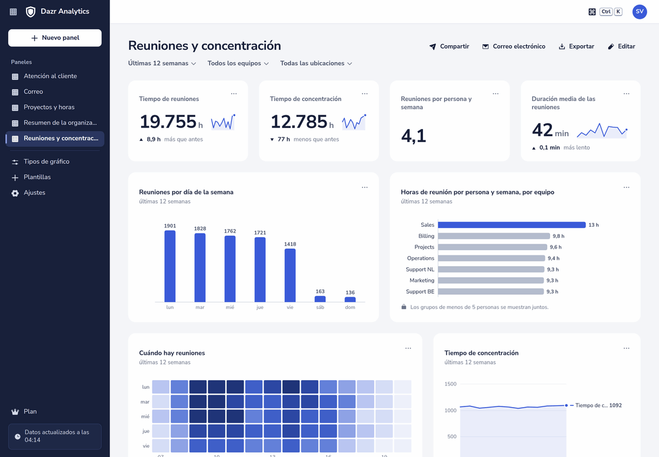
Task: Open options menu for Reuniones por persona y semana card
Action: 495,93
